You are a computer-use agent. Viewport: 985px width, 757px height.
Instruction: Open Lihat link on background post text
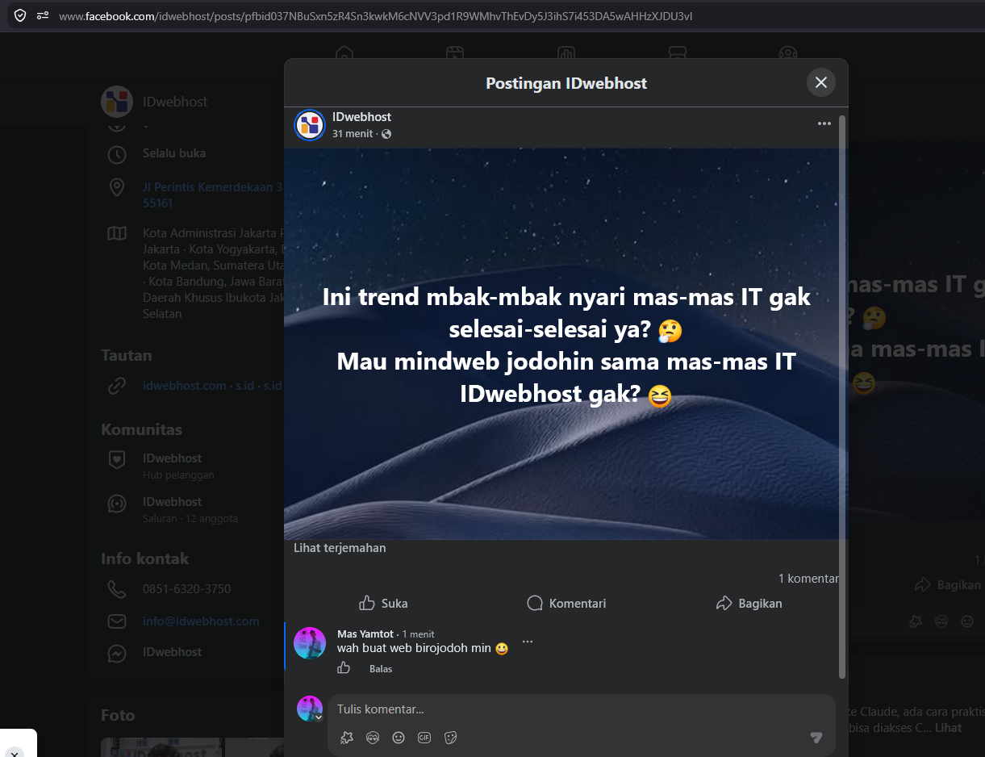[x=949, y=727]
